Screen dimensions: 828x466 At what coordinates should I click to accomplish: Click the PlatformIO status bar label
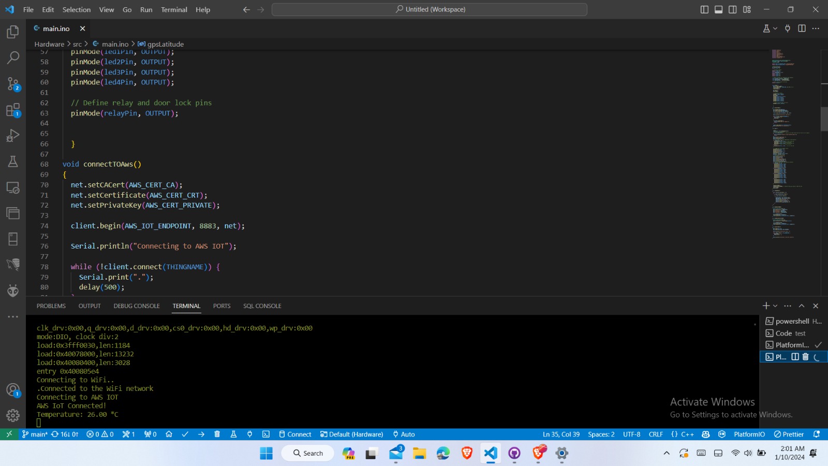[749, 434]
